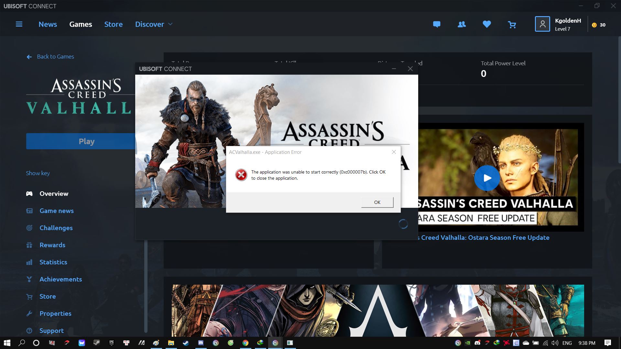
Task: Switch to the Store tab
Action: (113, 24)
